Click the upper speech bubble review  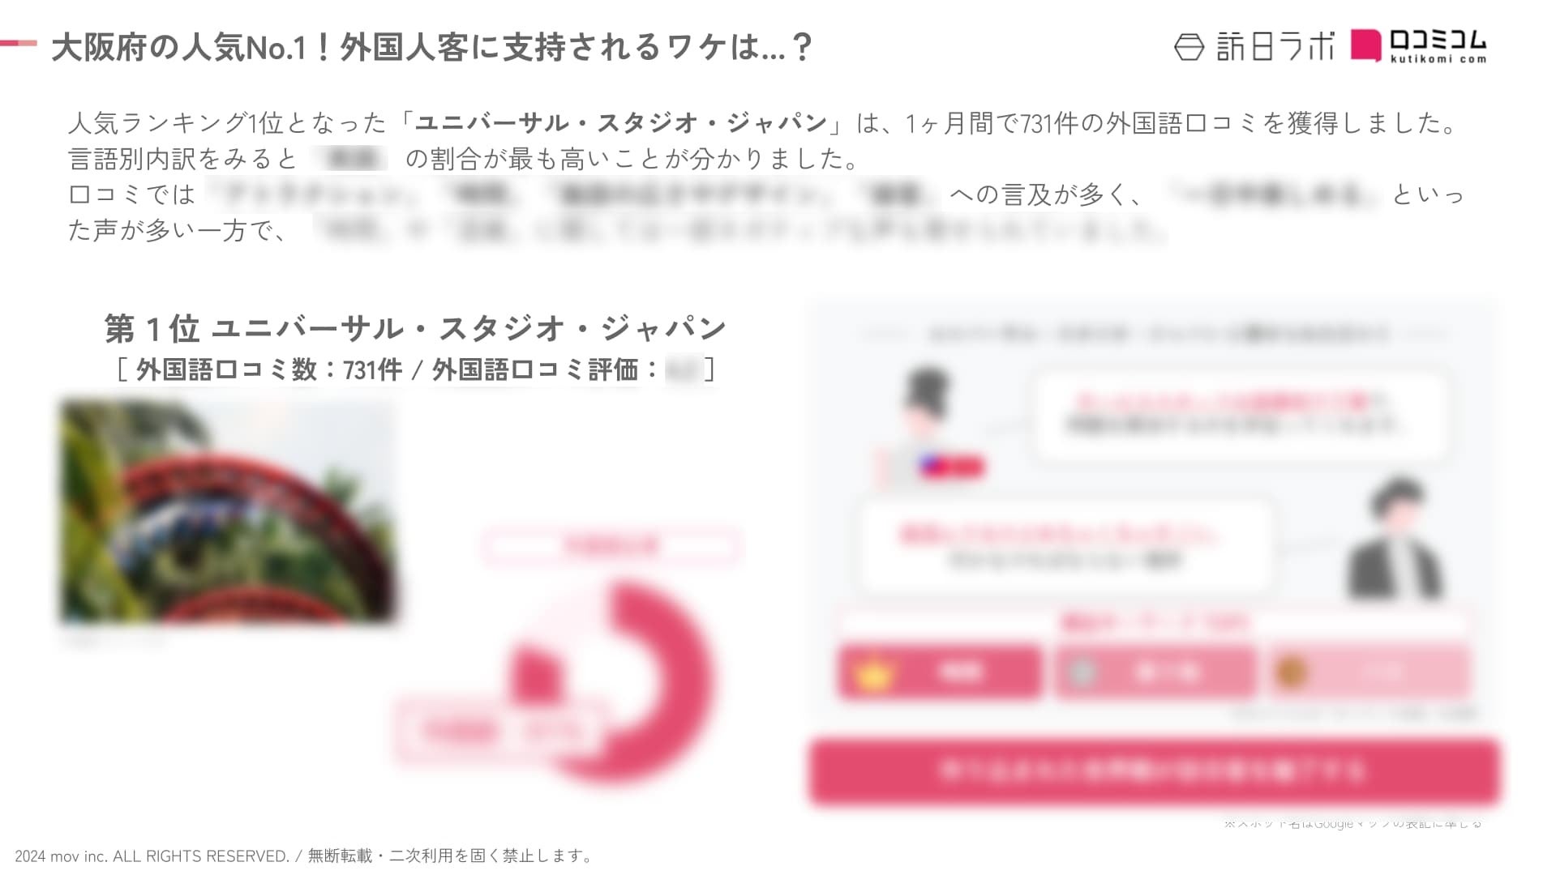[1241, 416]
